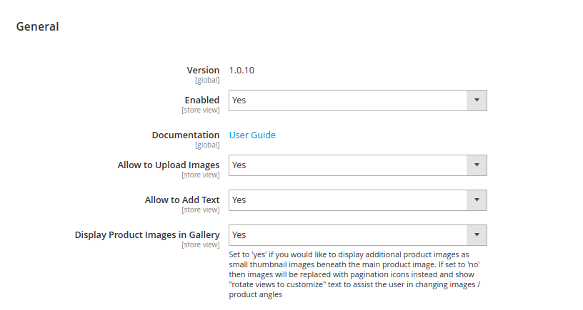Click the store view scope under Enabled
583x310 pixels.
pyautogui.click(x=200, y=110)
